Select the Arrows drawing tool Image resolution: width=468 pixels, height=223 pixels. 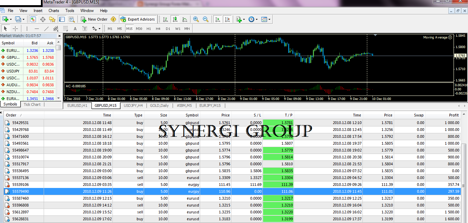pyautogui.click(x=94, y=29)
